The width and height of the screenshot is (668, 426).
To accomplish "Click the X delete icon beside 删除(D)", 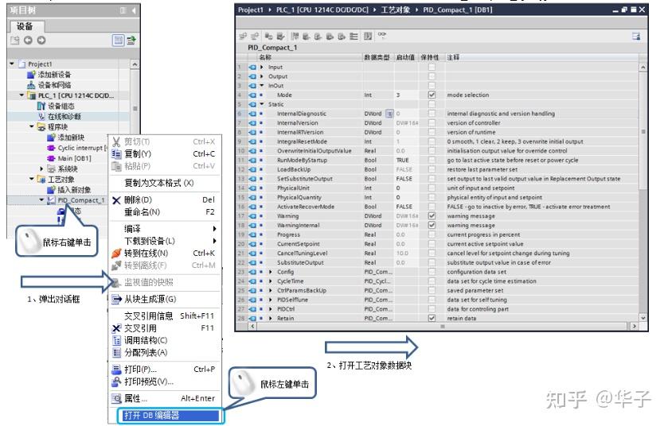I will tap(116, 199).
